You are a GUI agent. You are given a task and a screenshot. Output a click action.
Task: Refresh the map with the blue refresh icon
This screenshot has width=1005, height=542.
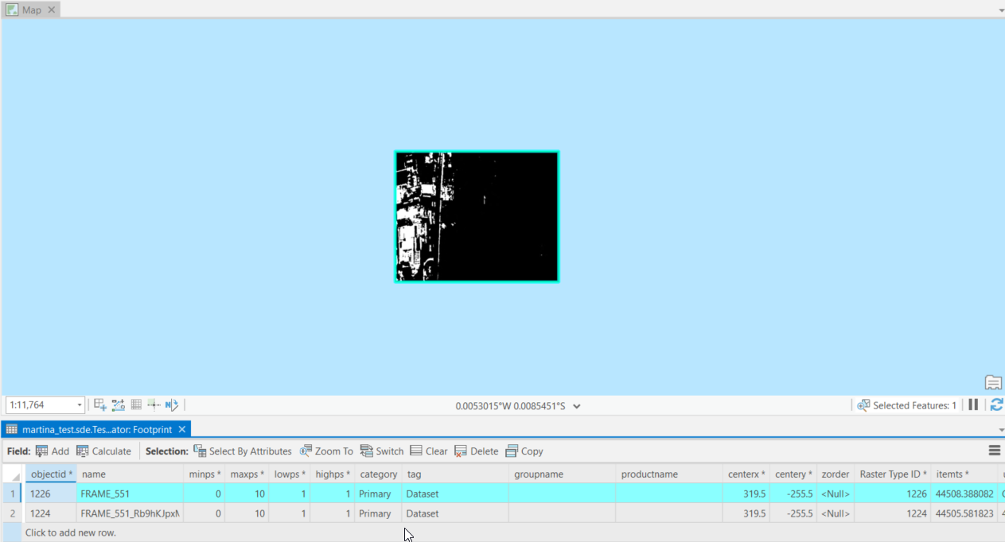pos(996,405)
